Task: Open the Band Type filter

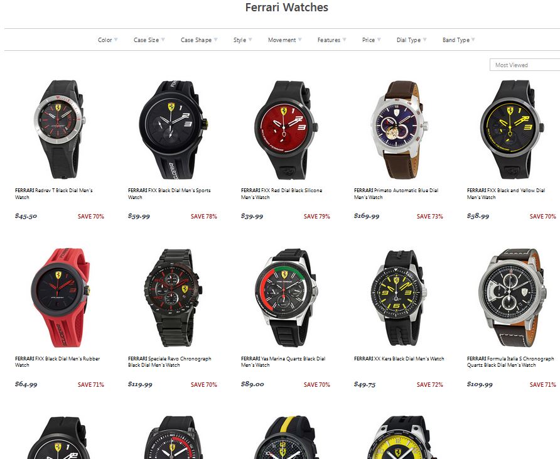Action: tap(458, 40)
